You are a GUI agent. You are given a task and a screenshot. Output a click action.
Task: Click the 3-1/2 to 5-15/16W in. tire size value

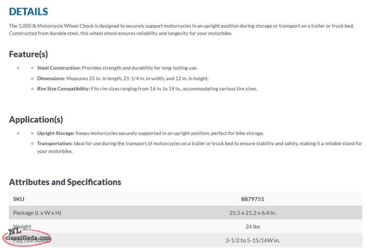253,240
